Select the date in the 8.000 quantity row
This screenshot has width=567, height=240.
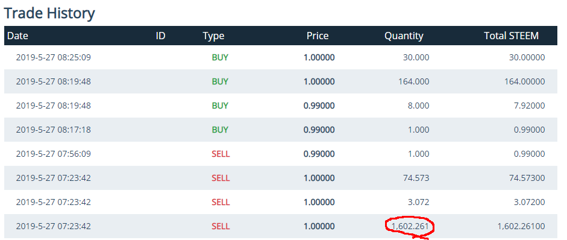[x=54, y=106]
